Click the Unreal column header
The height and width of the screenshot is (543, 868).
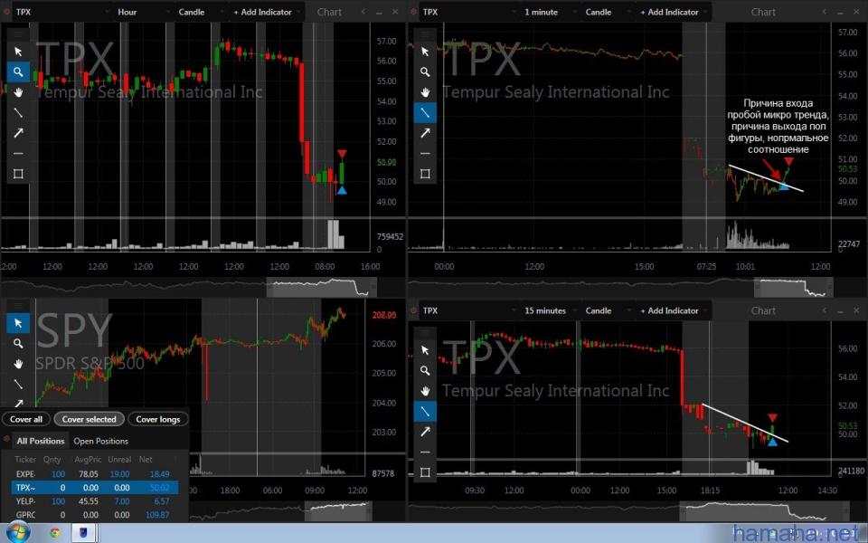119,460
